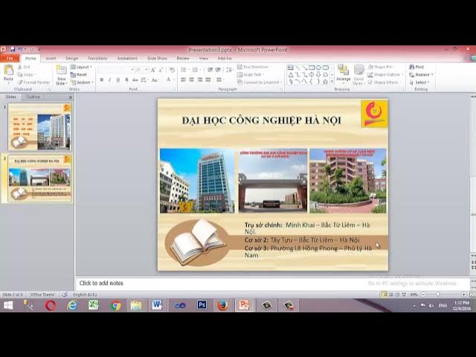This screenshot has height=357, width=476.
Task: Open the Shape Outline dropdown
Action: (x=385, y=74)
